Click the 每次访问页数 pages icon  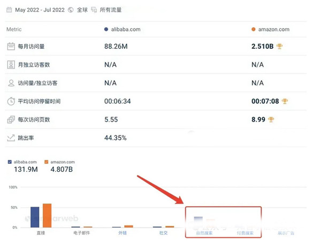(x=11, y=119)
